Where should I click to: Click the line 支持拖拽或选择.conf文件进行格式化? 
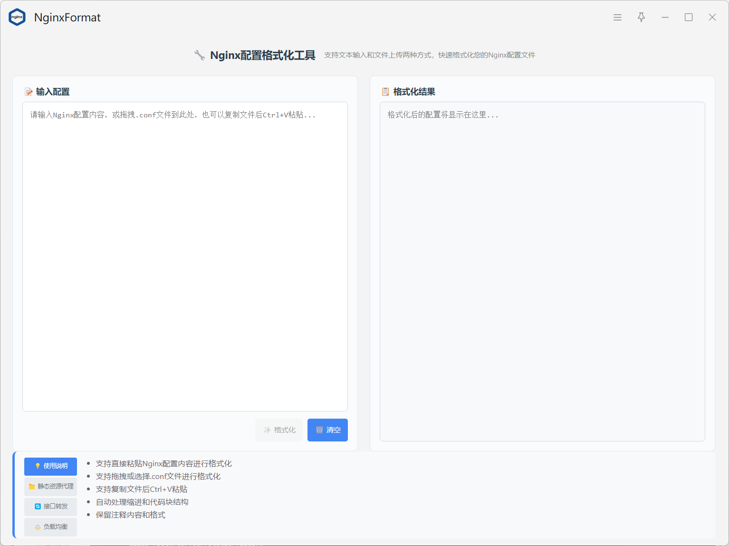coord(158,476)
